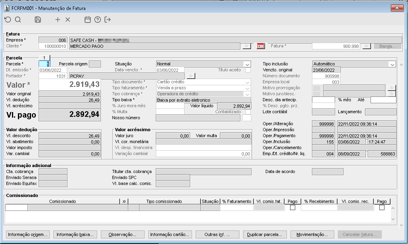Image resolution: width=408 pixels, height=244 pixels.
Task: Select the Parcela tab numbered 1
Action: [x=44, y=58]
